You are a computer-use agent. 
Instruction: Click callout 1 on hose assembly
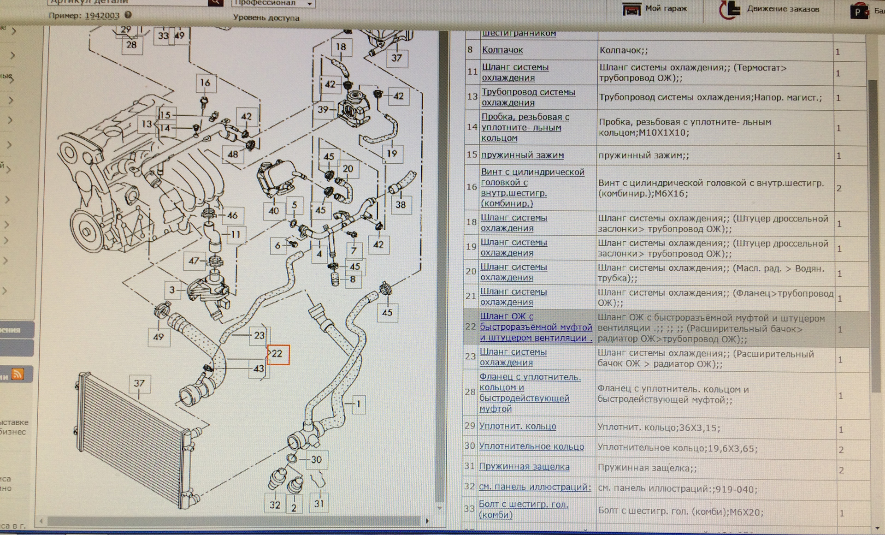358,404
